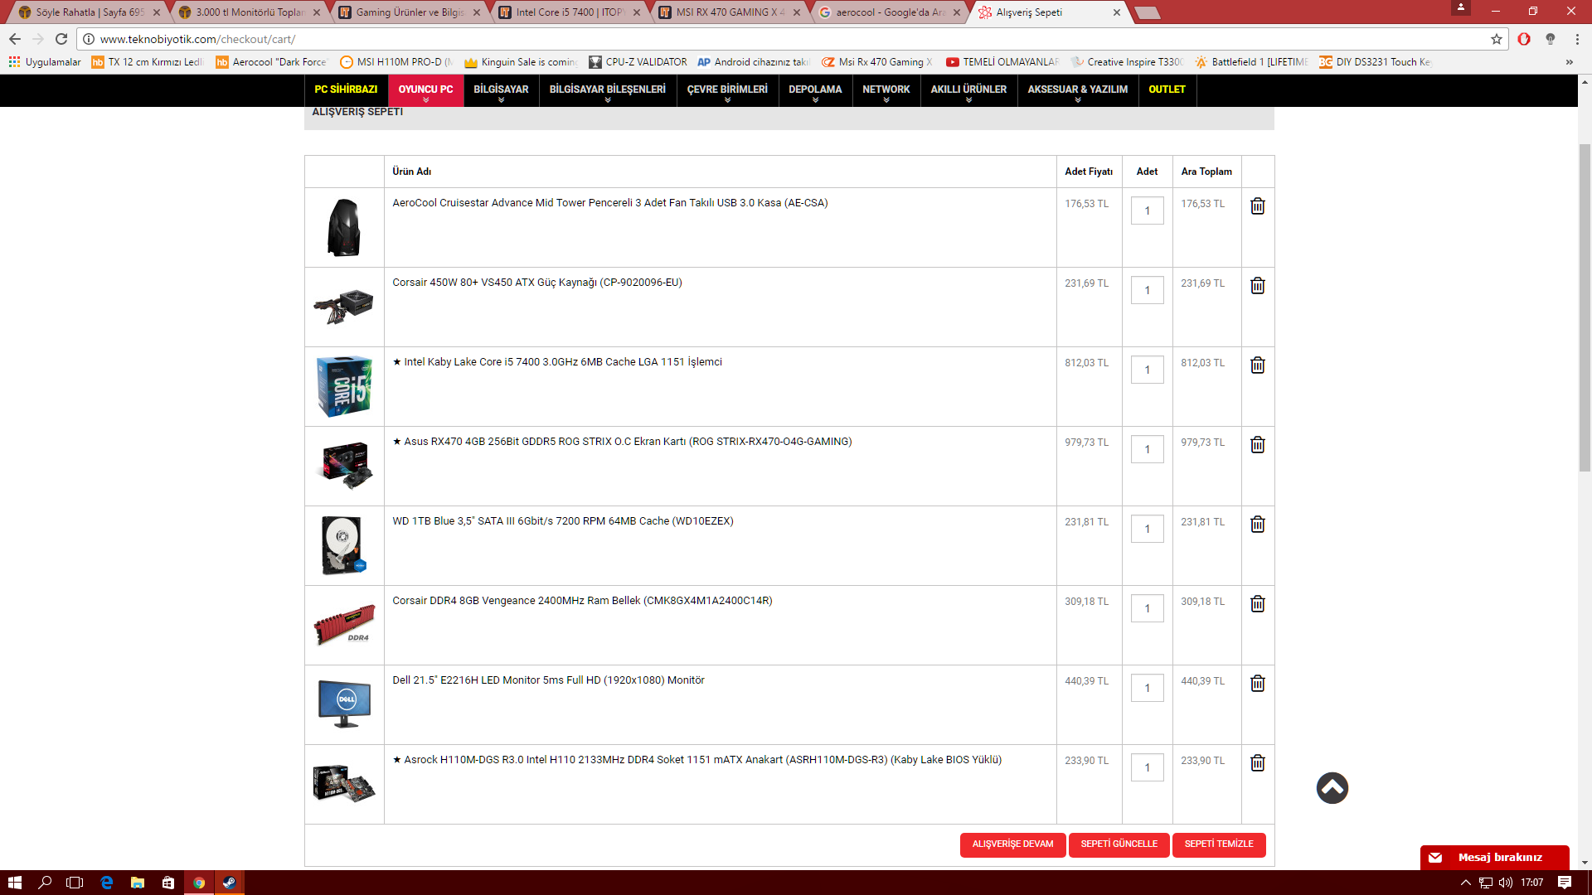Open the DEPOLAMA dropdown
The width and height of the screenshot is (1592, 895).
click(815, 91)
